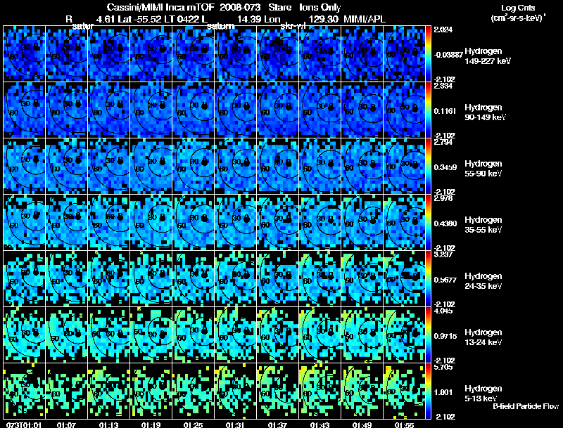Select the date '2008-073' in the header

239,7
